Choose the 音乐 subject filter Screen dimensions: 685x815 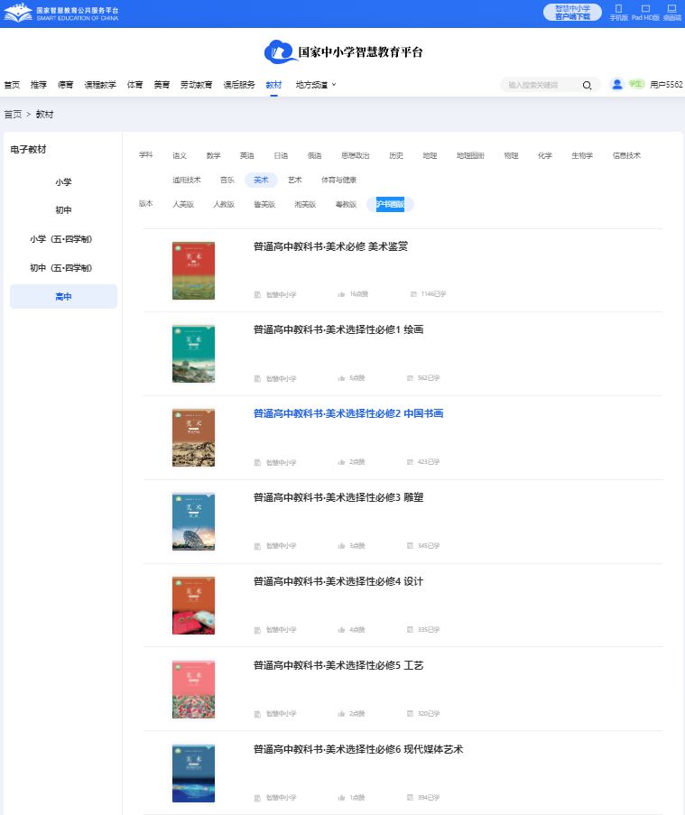point(227,180)
